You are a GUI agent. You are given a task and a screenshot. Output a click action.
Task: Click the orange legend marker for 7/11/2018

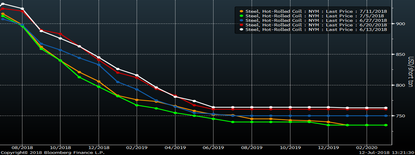pyautogui.click(x=241, y=12)
